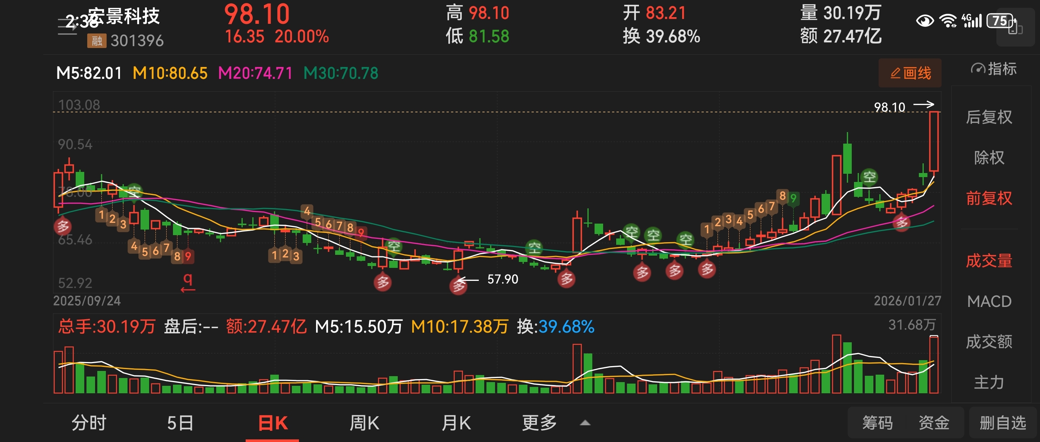The width and height of the screenshot is (1040, 442).
Task: Select 除权 price mode
Action: (989, 157)
